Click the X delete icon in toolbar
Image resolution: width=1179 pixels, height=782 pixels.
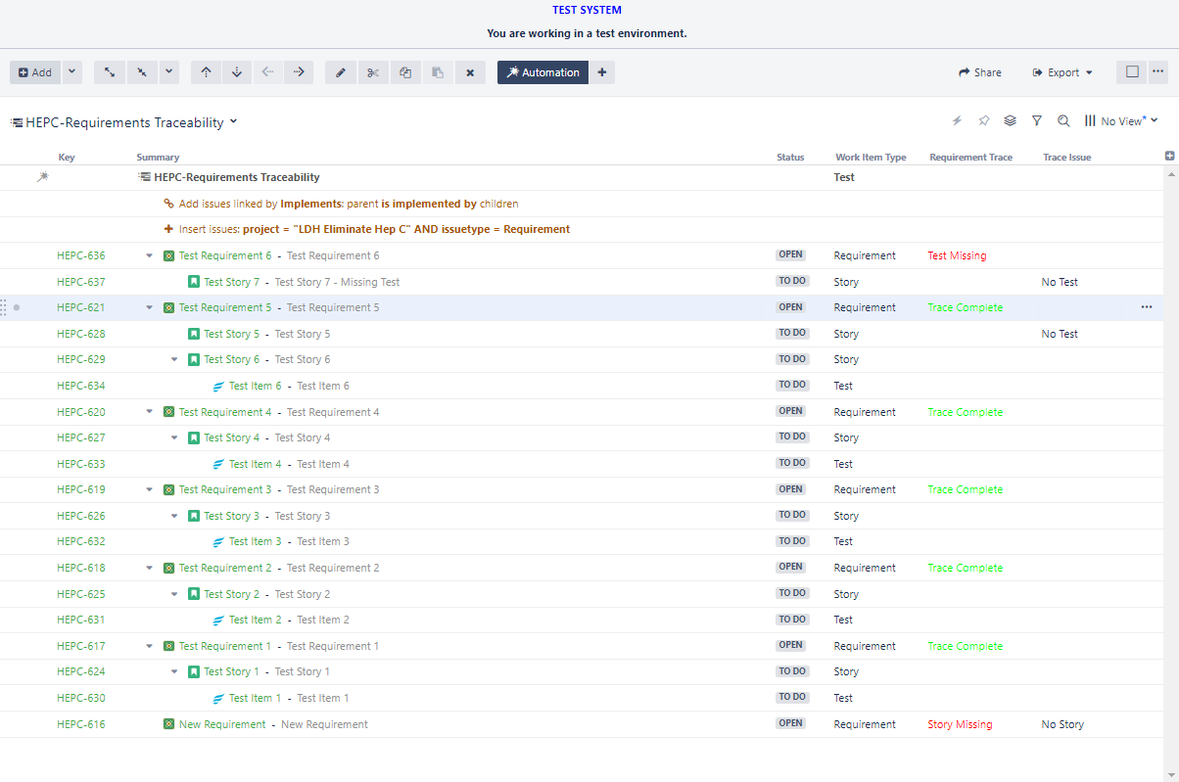470,72
